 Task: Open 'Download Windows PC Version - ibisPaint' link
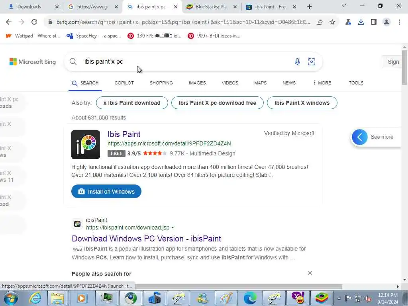pyautogui.click(x=147, y=239)
